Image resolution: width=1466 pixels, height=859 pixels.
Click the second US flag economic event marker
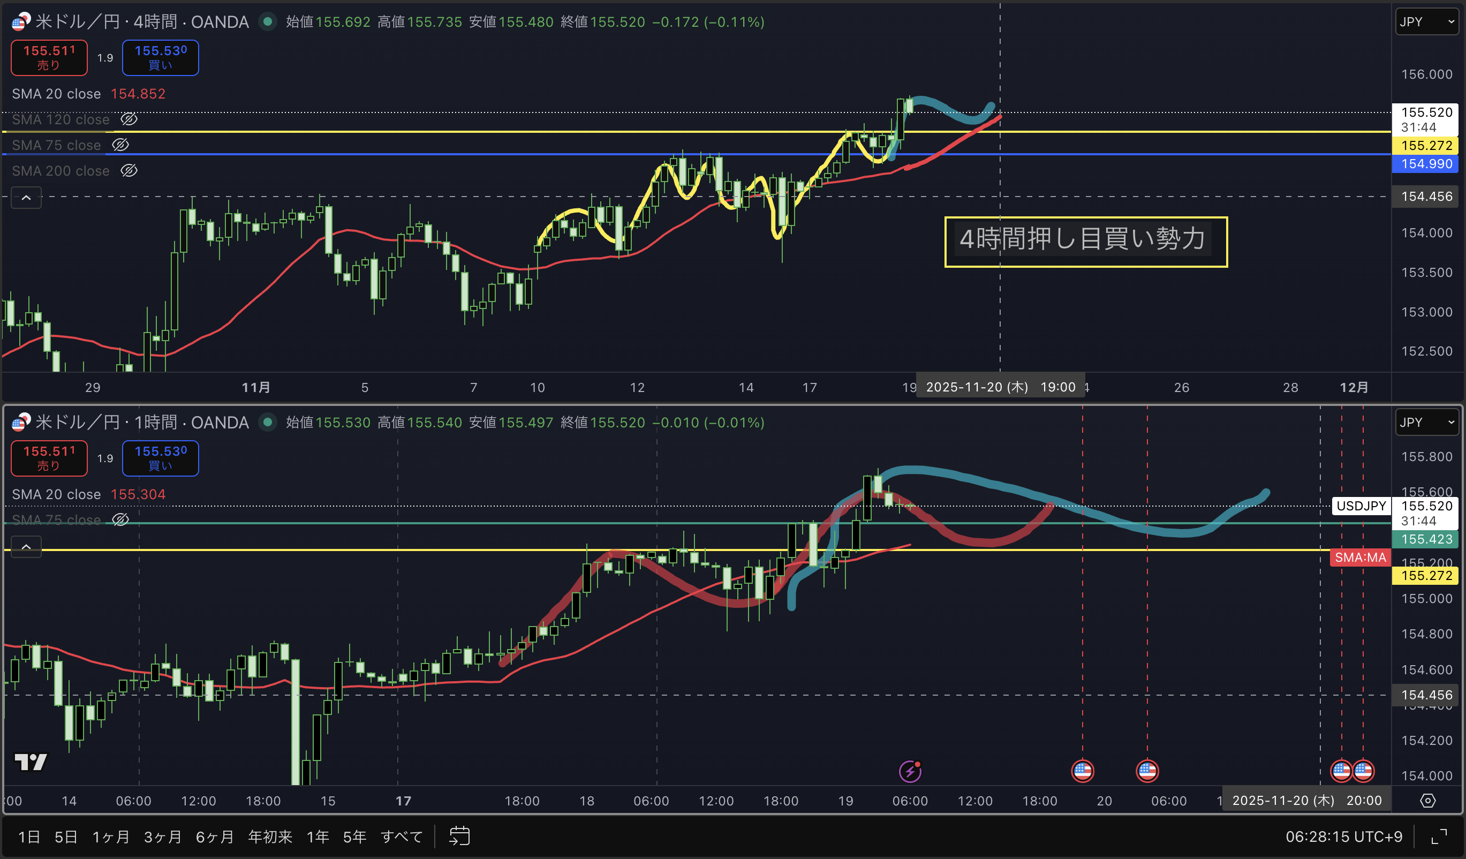1147,771
